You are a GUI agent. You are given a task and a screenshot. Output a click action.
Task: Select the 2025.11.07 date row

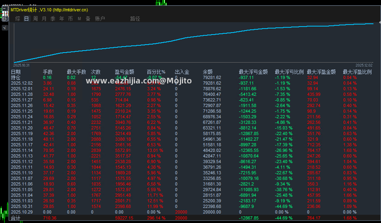point(22,178)
